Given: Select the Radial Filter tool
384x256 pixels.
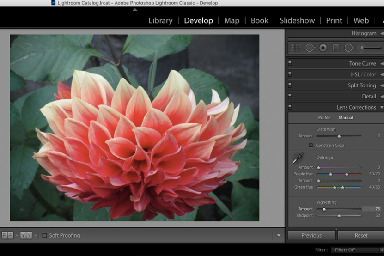Looking at the screenshot, I should (x=348, y=48).
